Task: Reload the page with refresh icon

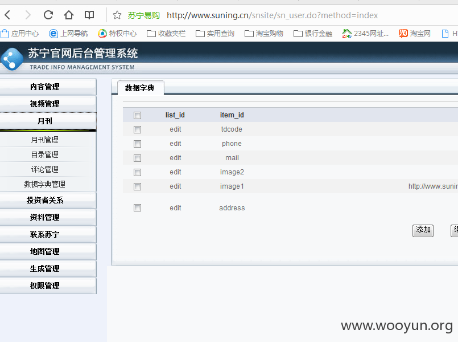Action: (x=48, y=15)
